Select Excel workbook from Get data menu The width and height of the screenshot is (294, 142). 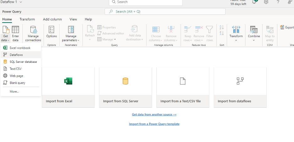click(x=21, y=48)
